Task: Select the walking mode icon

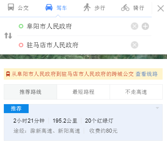Action: (87, 7)
